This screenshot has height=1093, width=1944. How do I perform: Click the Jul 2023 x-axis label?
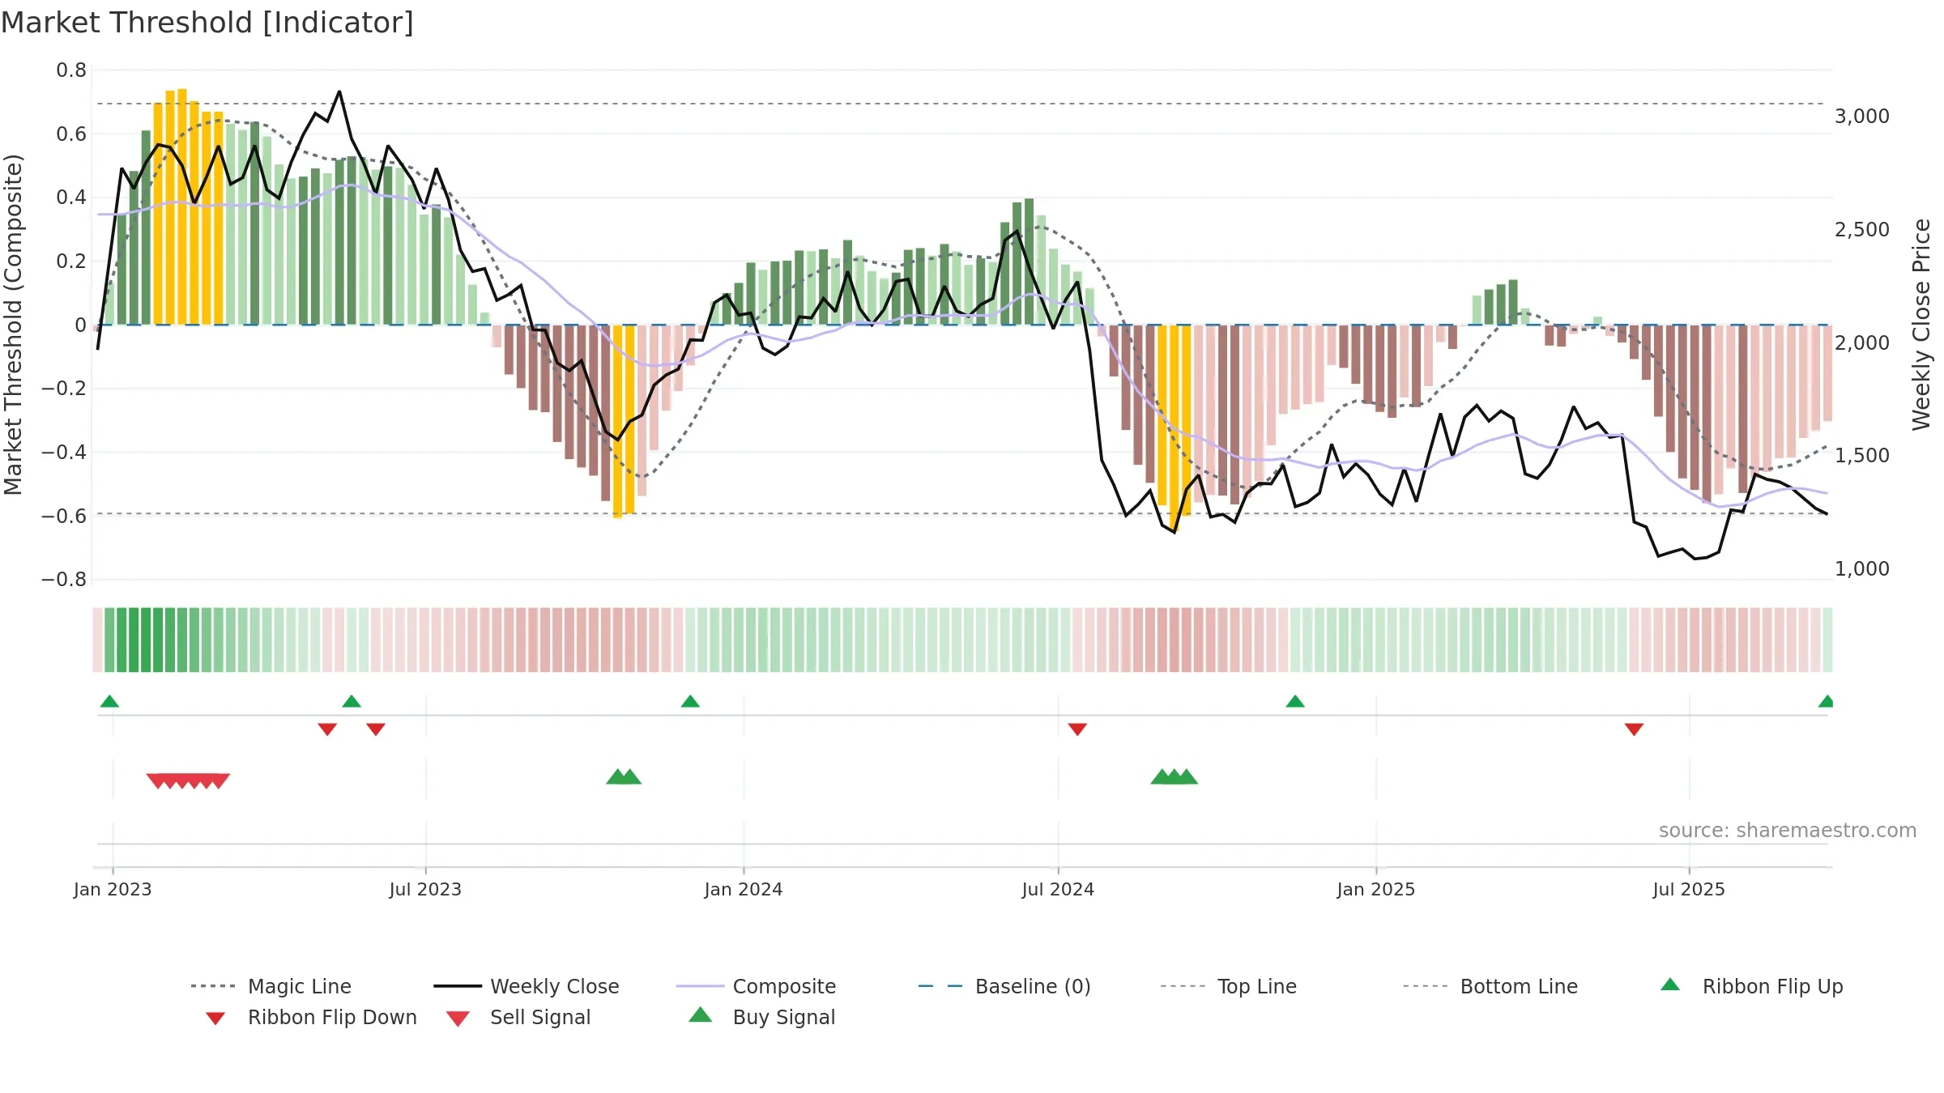click(425, 890)
